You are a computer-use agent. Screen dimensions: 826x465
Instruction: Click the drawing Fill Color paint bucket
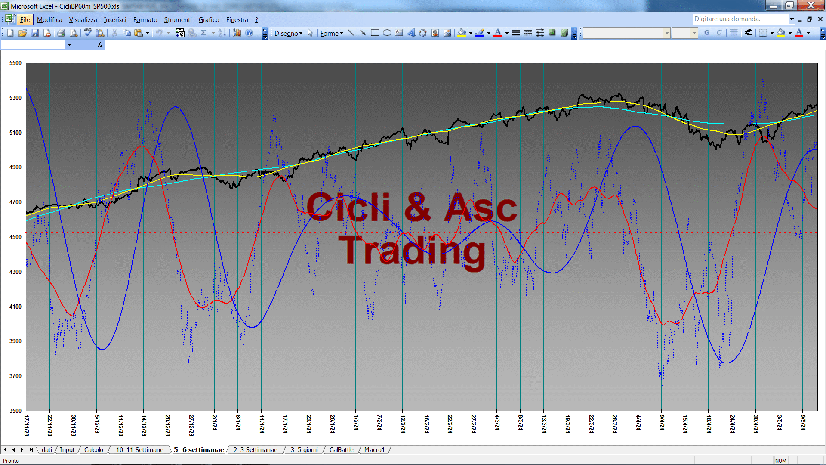462,33
